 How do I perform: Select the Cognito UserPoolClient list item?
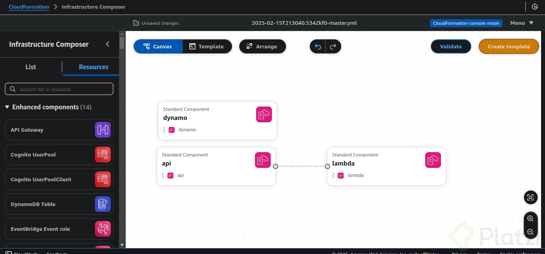pyautogui.click(x=59, y=179)
